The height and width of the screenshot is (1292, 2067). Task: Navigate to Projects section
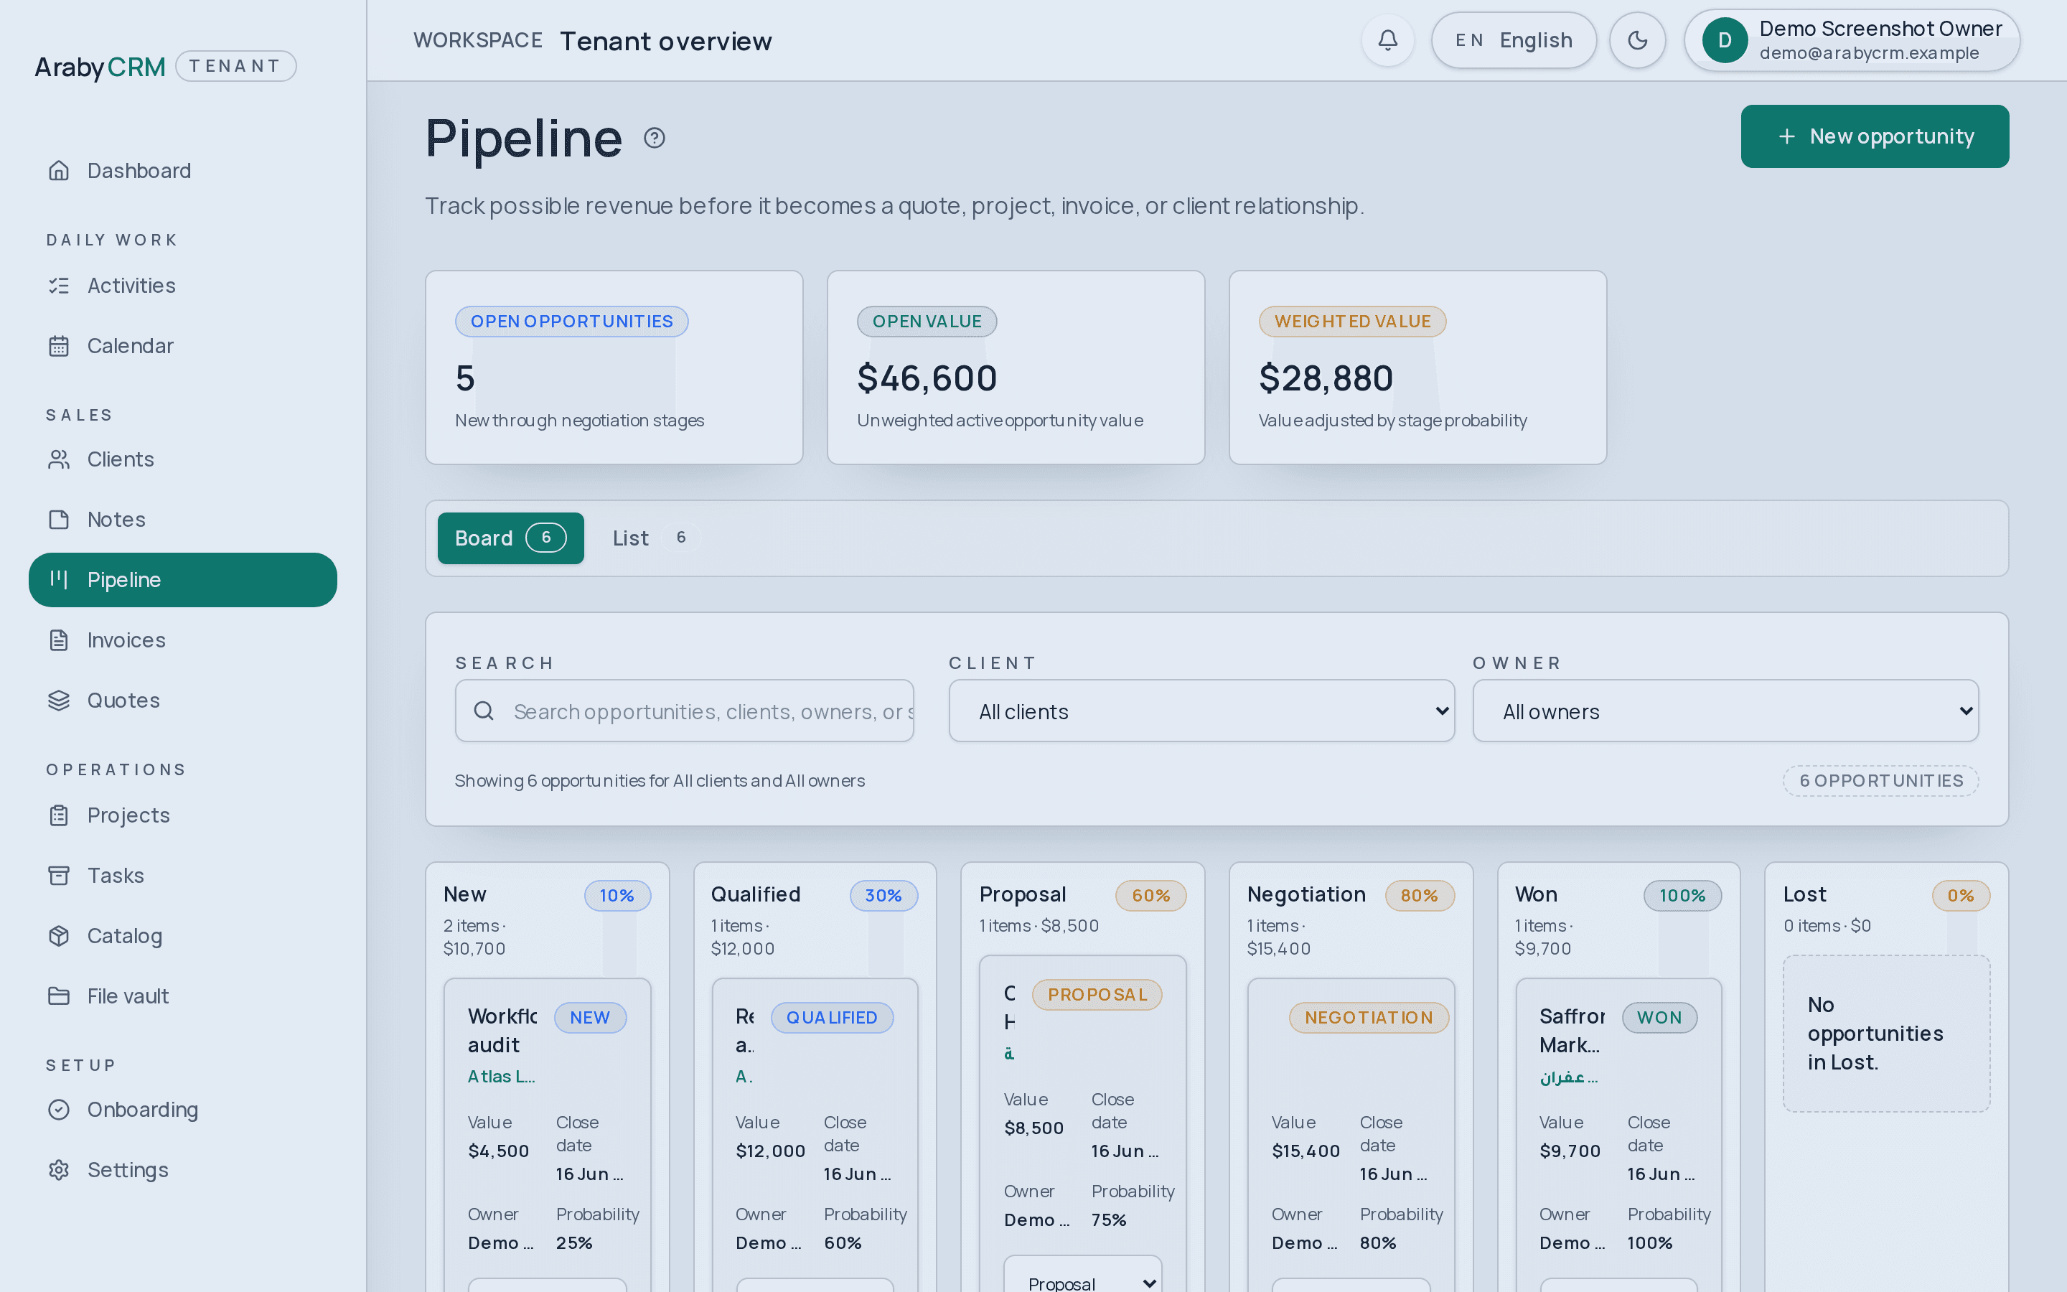tap(183, 815)
